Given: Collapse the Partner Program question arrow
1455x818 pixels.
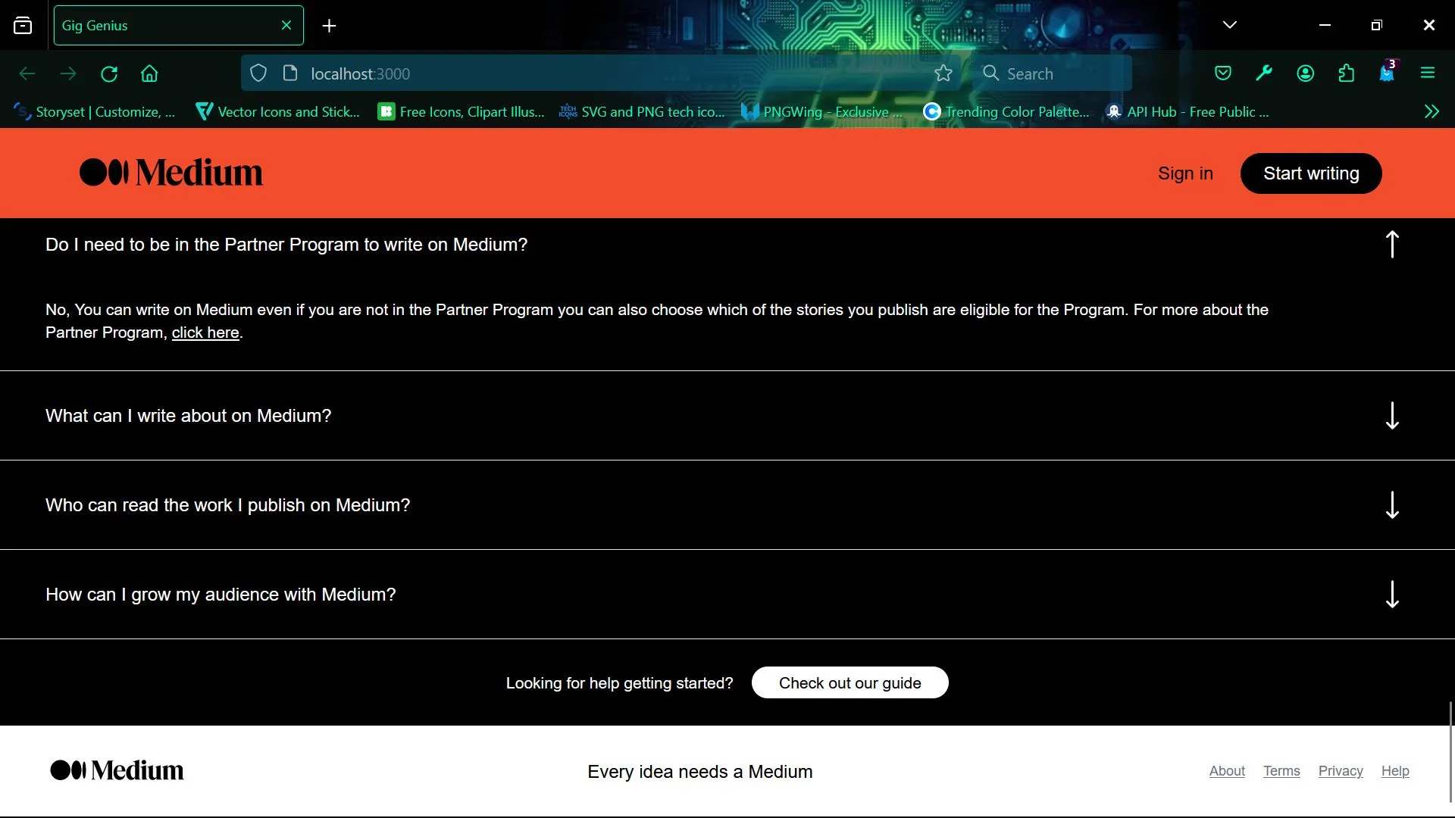Looking at the screenshot, I should click(1392, 244).
